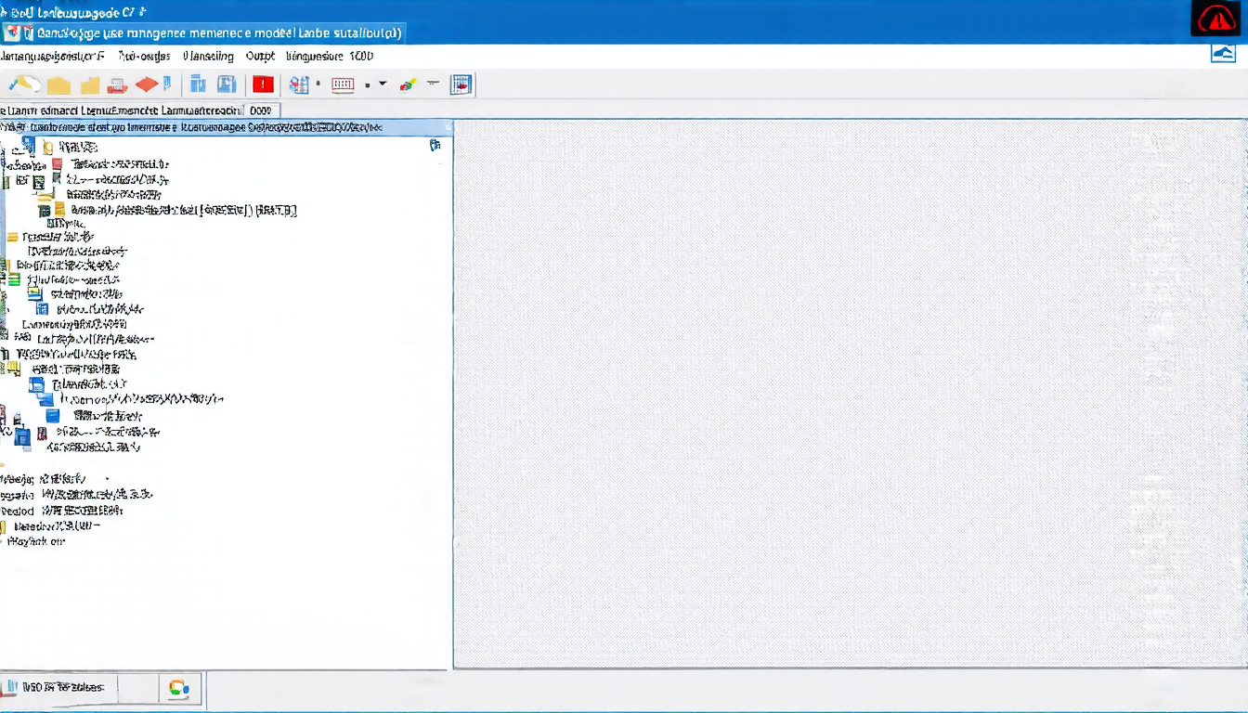Open the small black toolbar dropdown arrow
Screen dimensions: 1248x713
coord(383,85)
